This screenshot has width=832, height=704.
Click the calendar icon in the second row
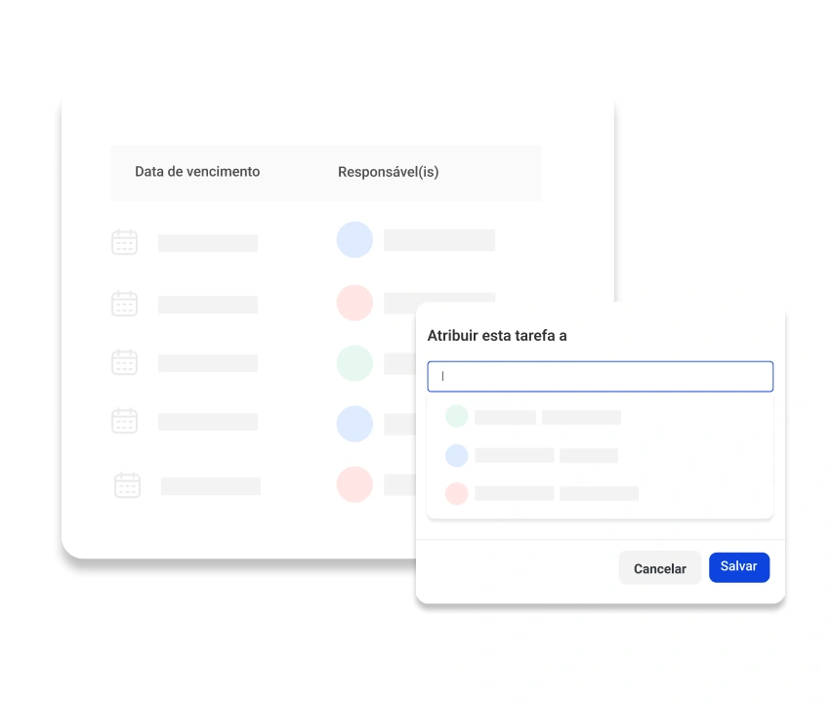coord(124,304)
